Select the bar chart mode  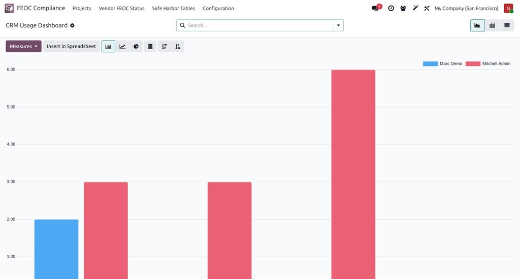(109, 46)
